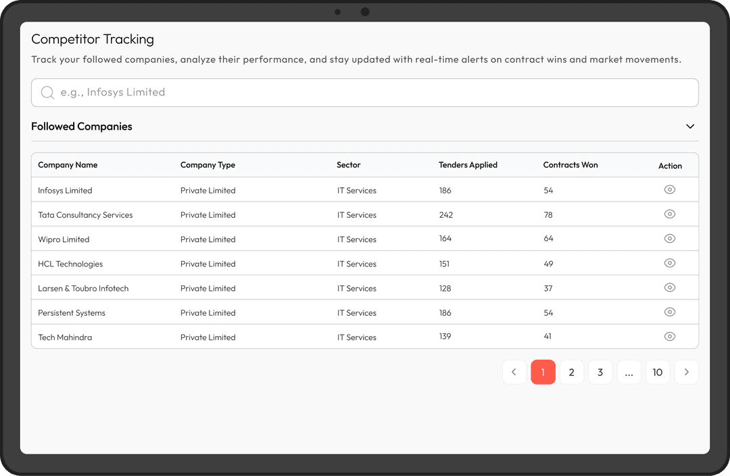The image size is (730, 476).
Task: Select the Company Type column header
Action: coord(208,164)
